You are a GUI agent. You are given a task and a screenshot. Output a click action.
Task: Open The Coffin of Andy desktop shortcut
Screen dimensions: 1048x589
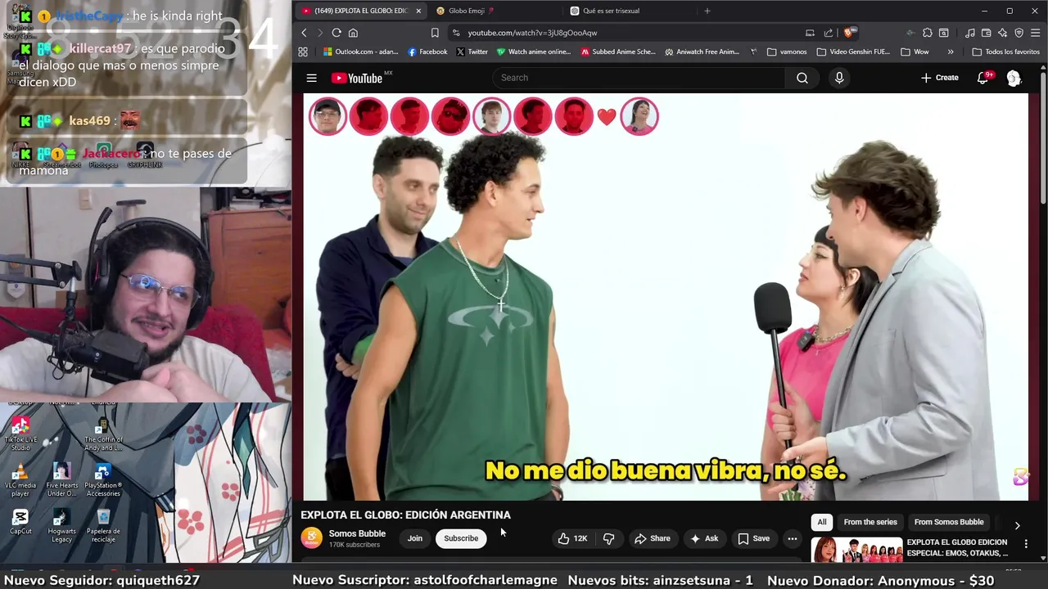coord(103,434)
